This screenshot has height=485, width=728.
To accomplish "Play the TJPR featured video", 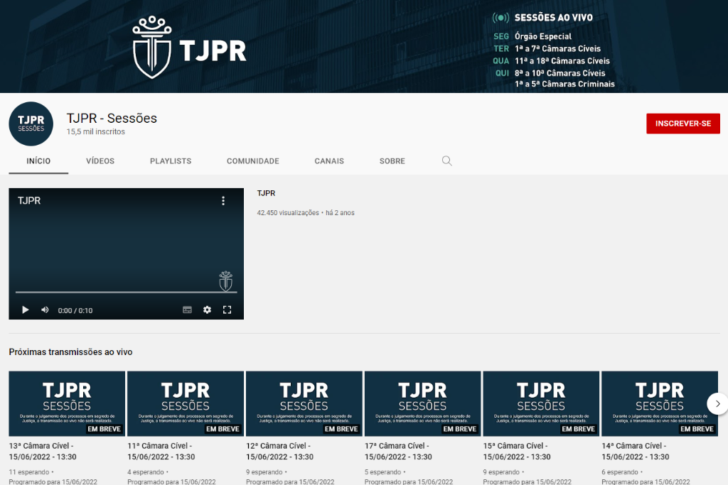I will point(26,310).
